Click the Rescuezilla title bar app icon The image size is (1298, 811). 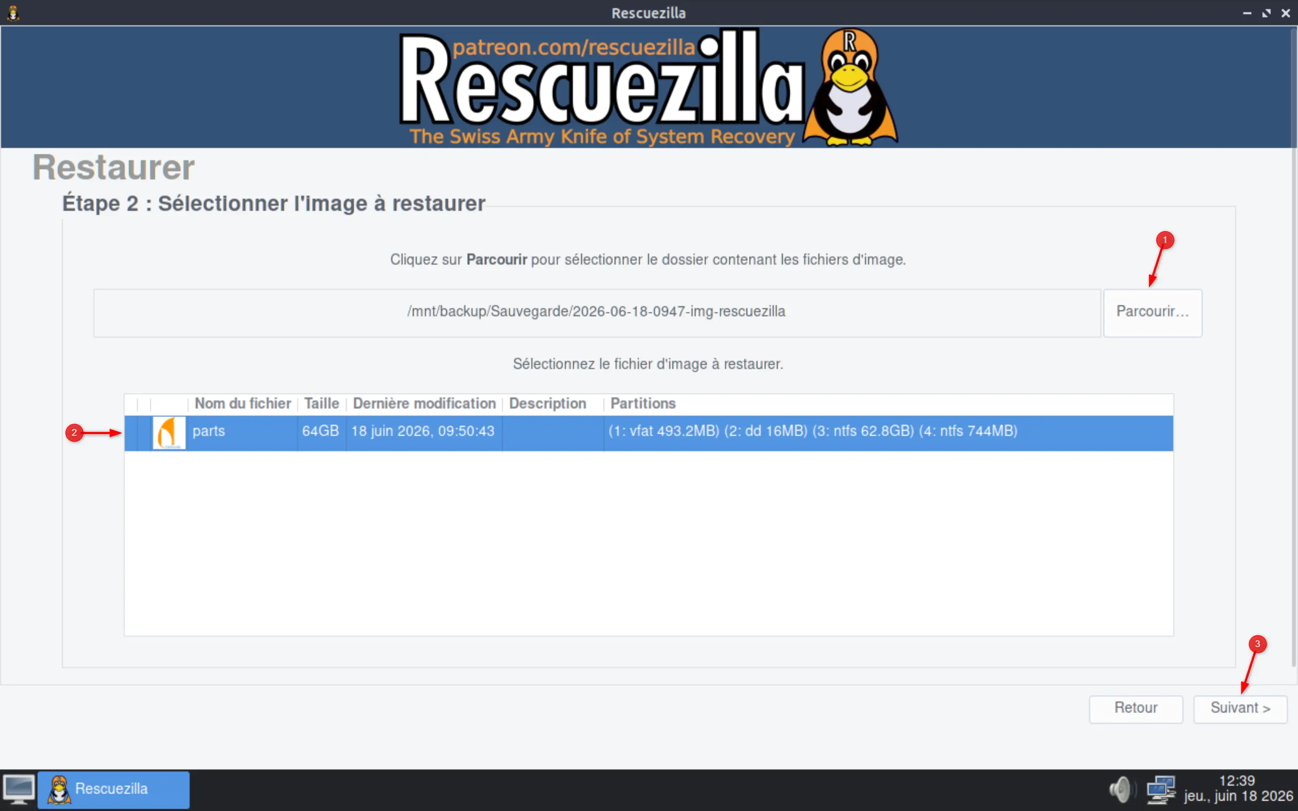coord(14,13)
